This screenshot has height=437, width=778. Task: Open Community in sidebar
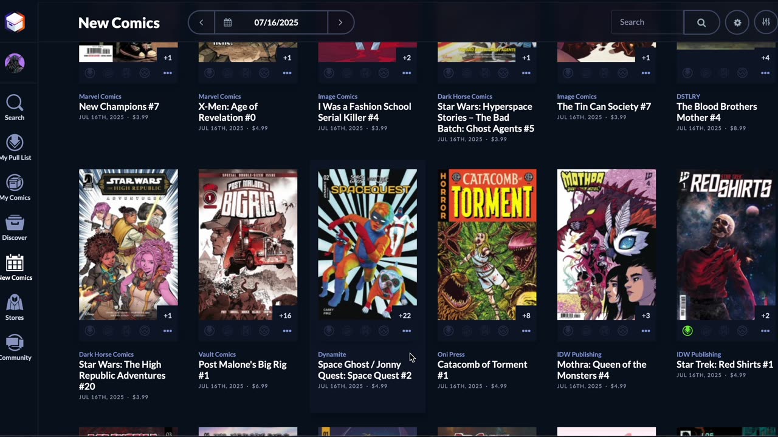(15, 348)
